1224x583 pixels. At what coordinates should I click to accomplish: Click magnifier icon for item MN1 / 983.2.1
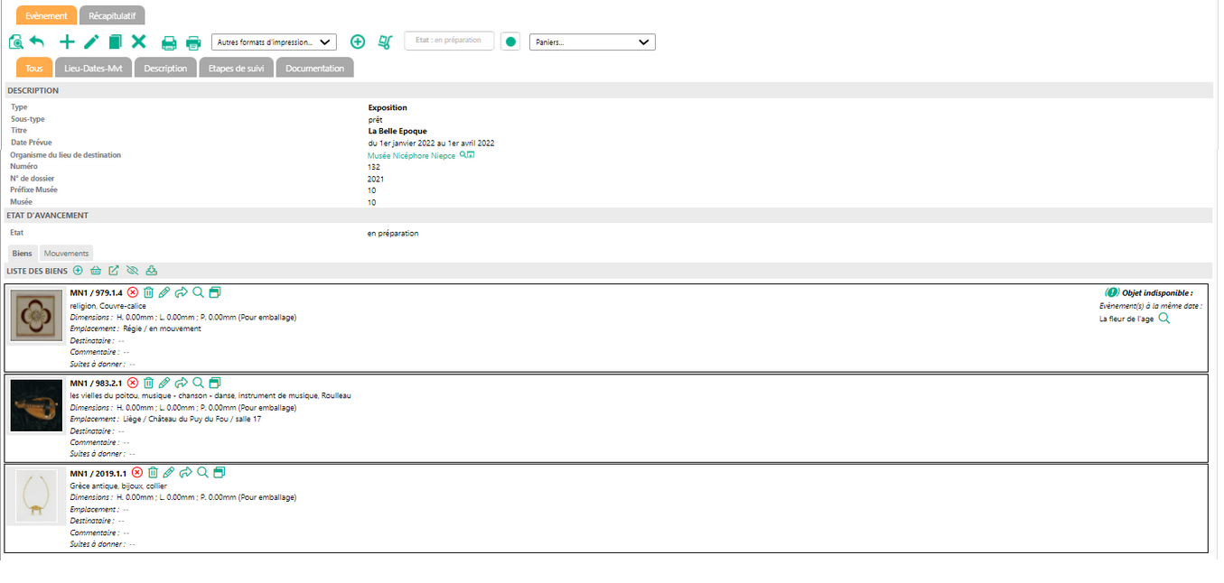pyautogui.click(x=199, y=383)
